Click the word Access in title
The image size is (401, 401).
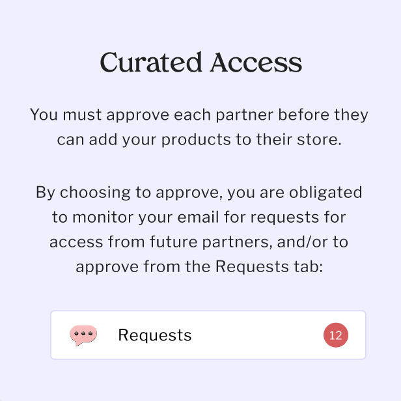(256, 62)
